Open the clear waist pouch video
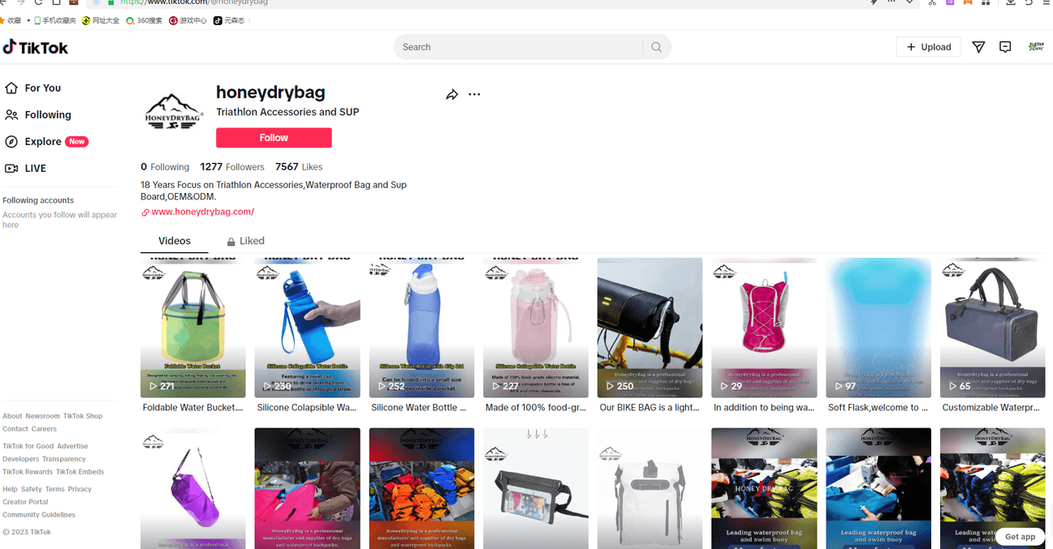Screen dimensions: 1053x549 pos(536,488)
